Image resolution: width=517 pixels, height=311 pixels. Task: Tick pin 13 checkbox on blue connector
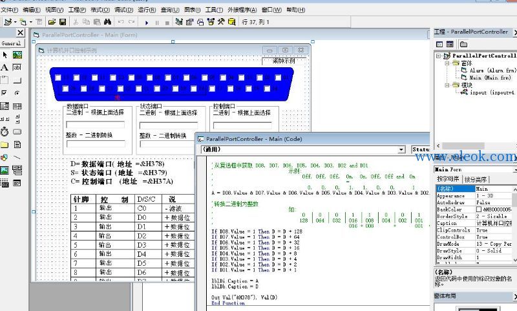[58, 78]
